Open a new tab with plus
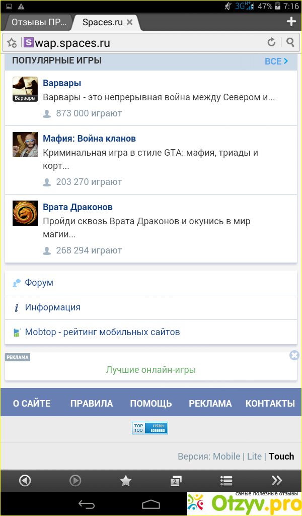 tap(291, 22)
